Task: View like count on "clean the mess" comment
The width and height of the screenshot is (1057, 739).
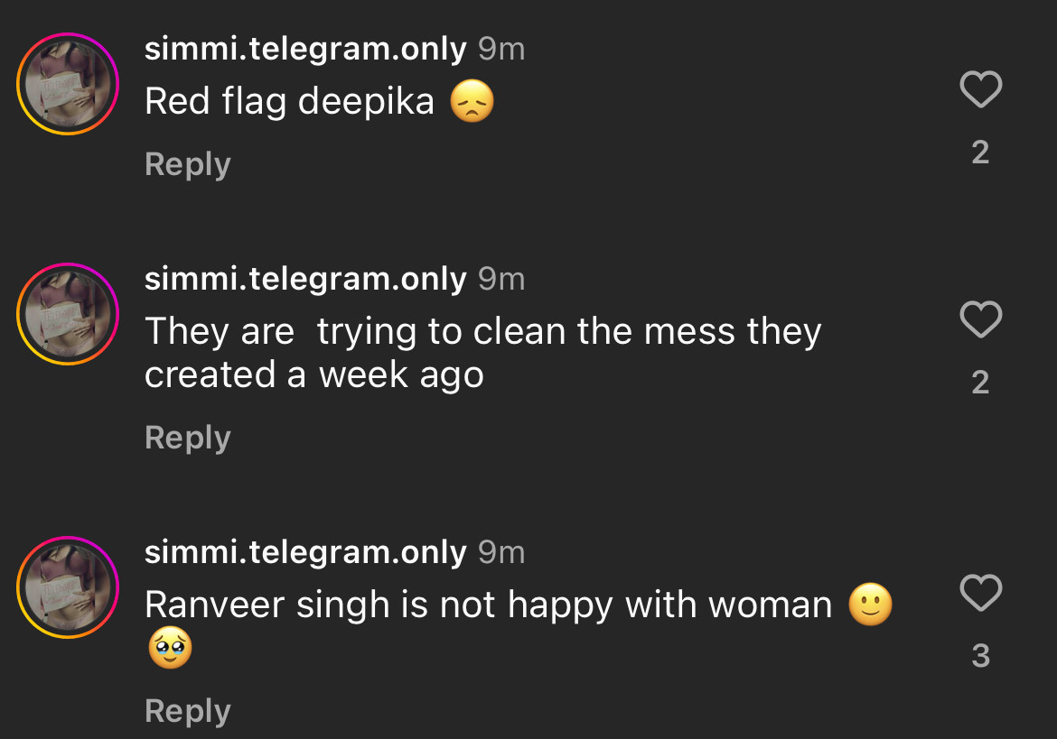Action: pos(980,383)
